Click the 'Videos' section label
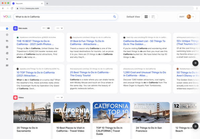 21,97
